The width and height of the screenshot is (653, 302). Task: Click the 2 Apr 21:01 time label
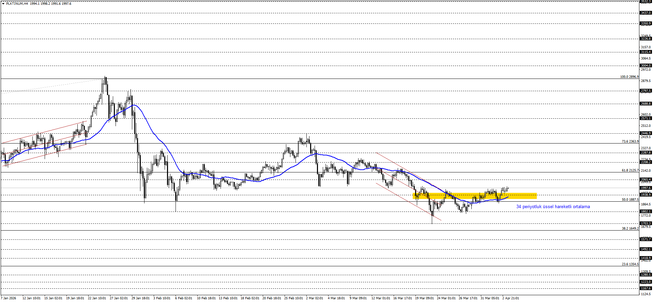(x=511, y=298)
